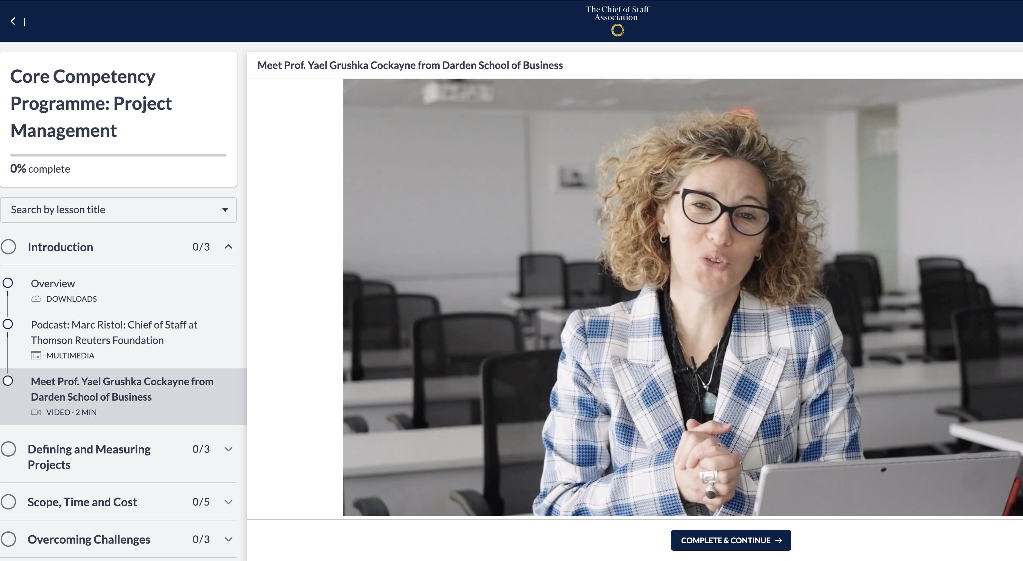Toggle Defining and Measuring Projects section circle
The height and width of the screenshot is (561, 1023).
(x=8, y=449)
